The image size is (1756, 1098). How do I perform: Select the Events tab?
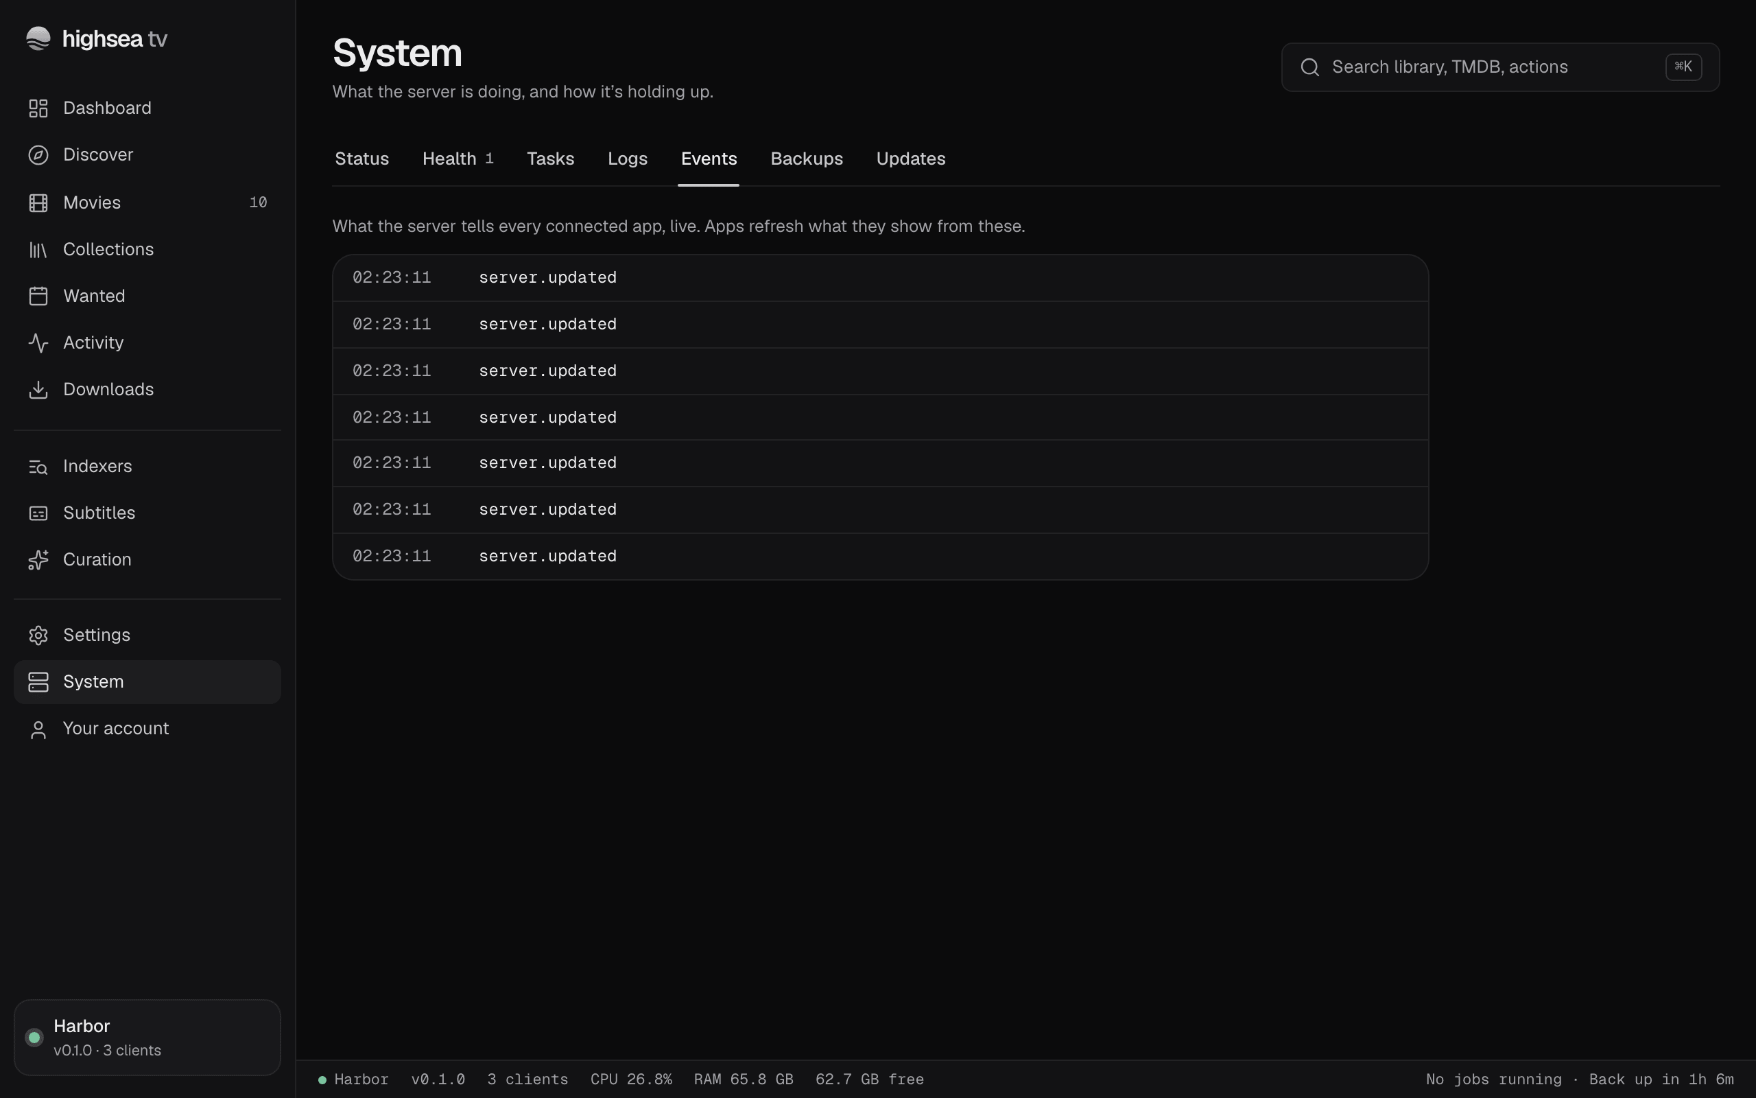coord(708,159)
